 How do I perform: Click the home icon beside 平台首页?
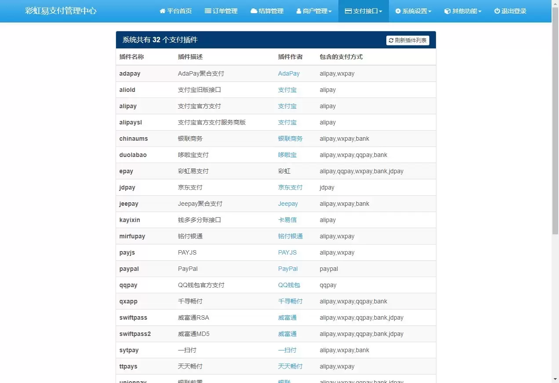coord(163,11)
